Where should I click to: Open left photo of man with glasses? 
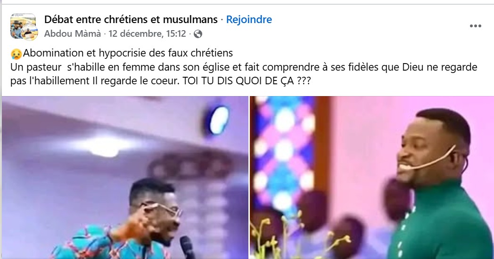click(x=125, y=178)
